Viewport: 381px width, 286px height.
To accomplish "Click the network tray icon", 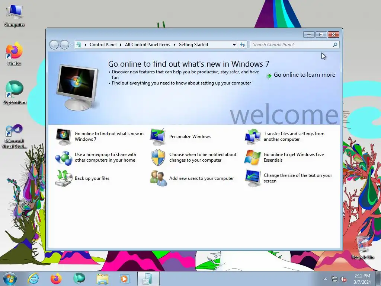I will (x=334, y=279).
